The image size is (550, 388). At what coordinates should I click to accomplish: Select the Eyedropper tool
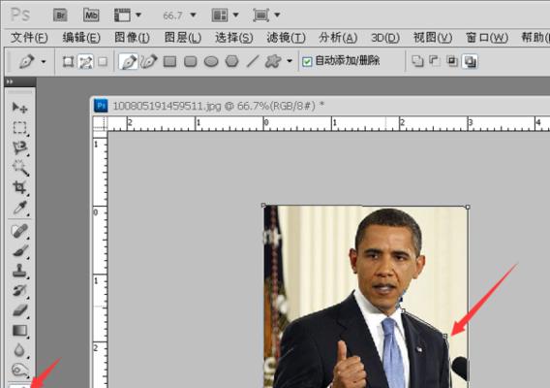pyautogui.click(x=19, y=208)
